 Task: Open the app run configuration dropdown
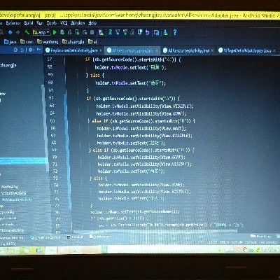coord(41,32)
